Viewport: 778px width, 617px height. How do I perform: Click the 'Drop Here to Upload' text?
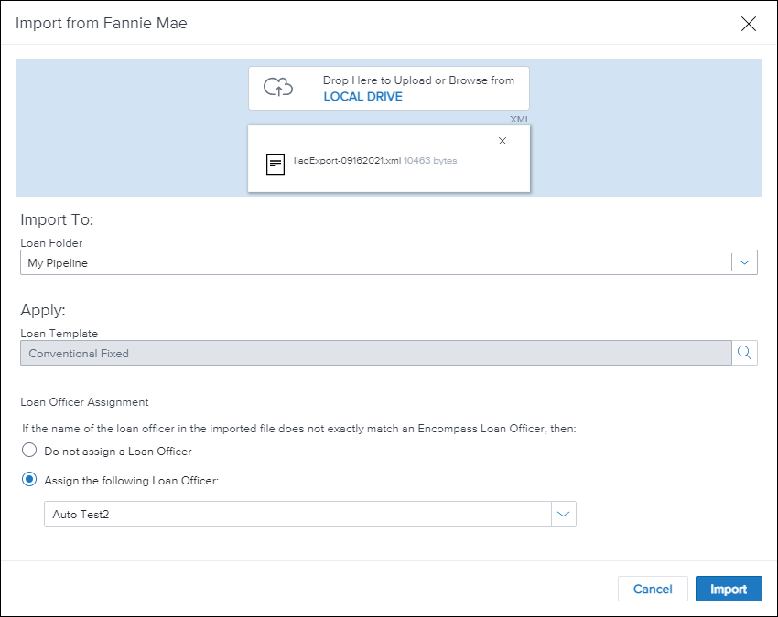point(418,80)
